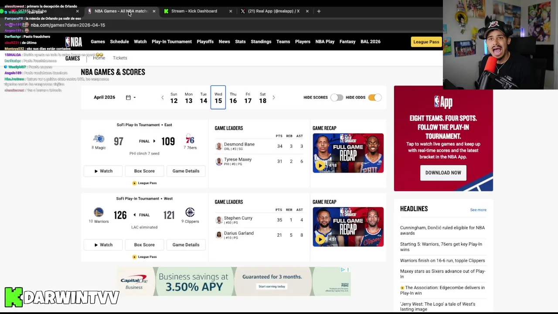Click the Warriors team logo
The width and height of the screenshot is (558, 314).
pyautogui.click(x=99, y=212)
